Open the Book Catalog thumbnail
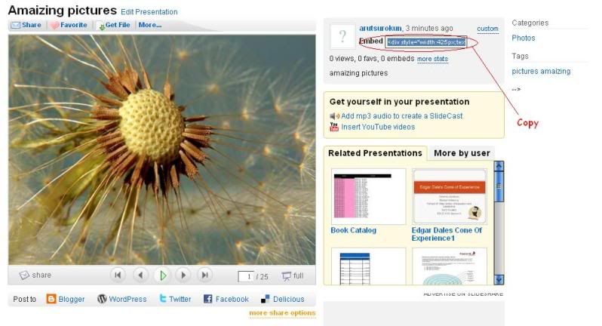 coord(368,197)
